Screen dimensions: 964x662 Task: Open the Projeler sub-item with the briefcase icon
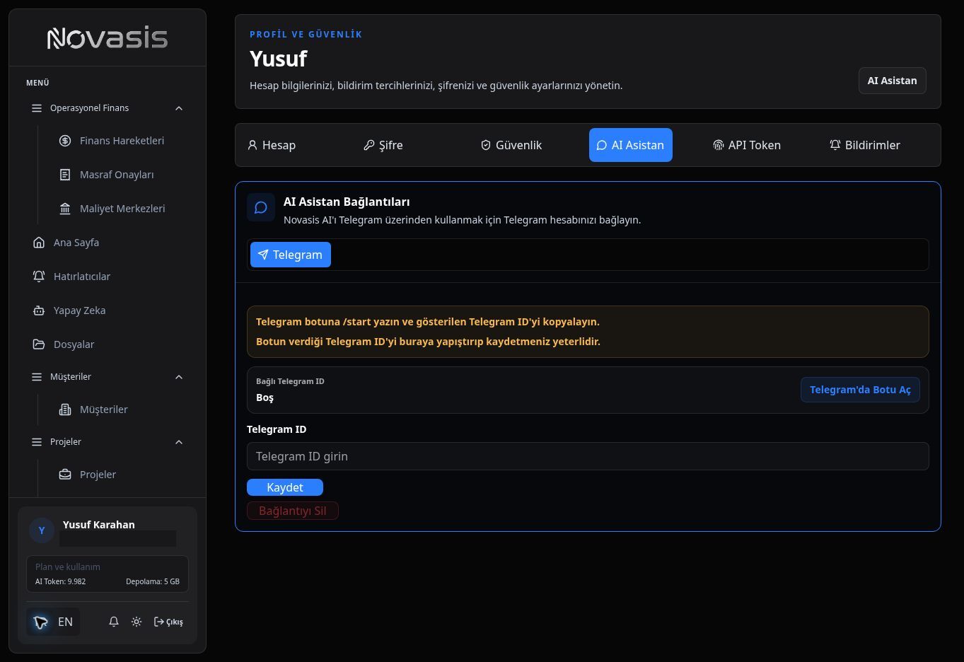[65, 475]
